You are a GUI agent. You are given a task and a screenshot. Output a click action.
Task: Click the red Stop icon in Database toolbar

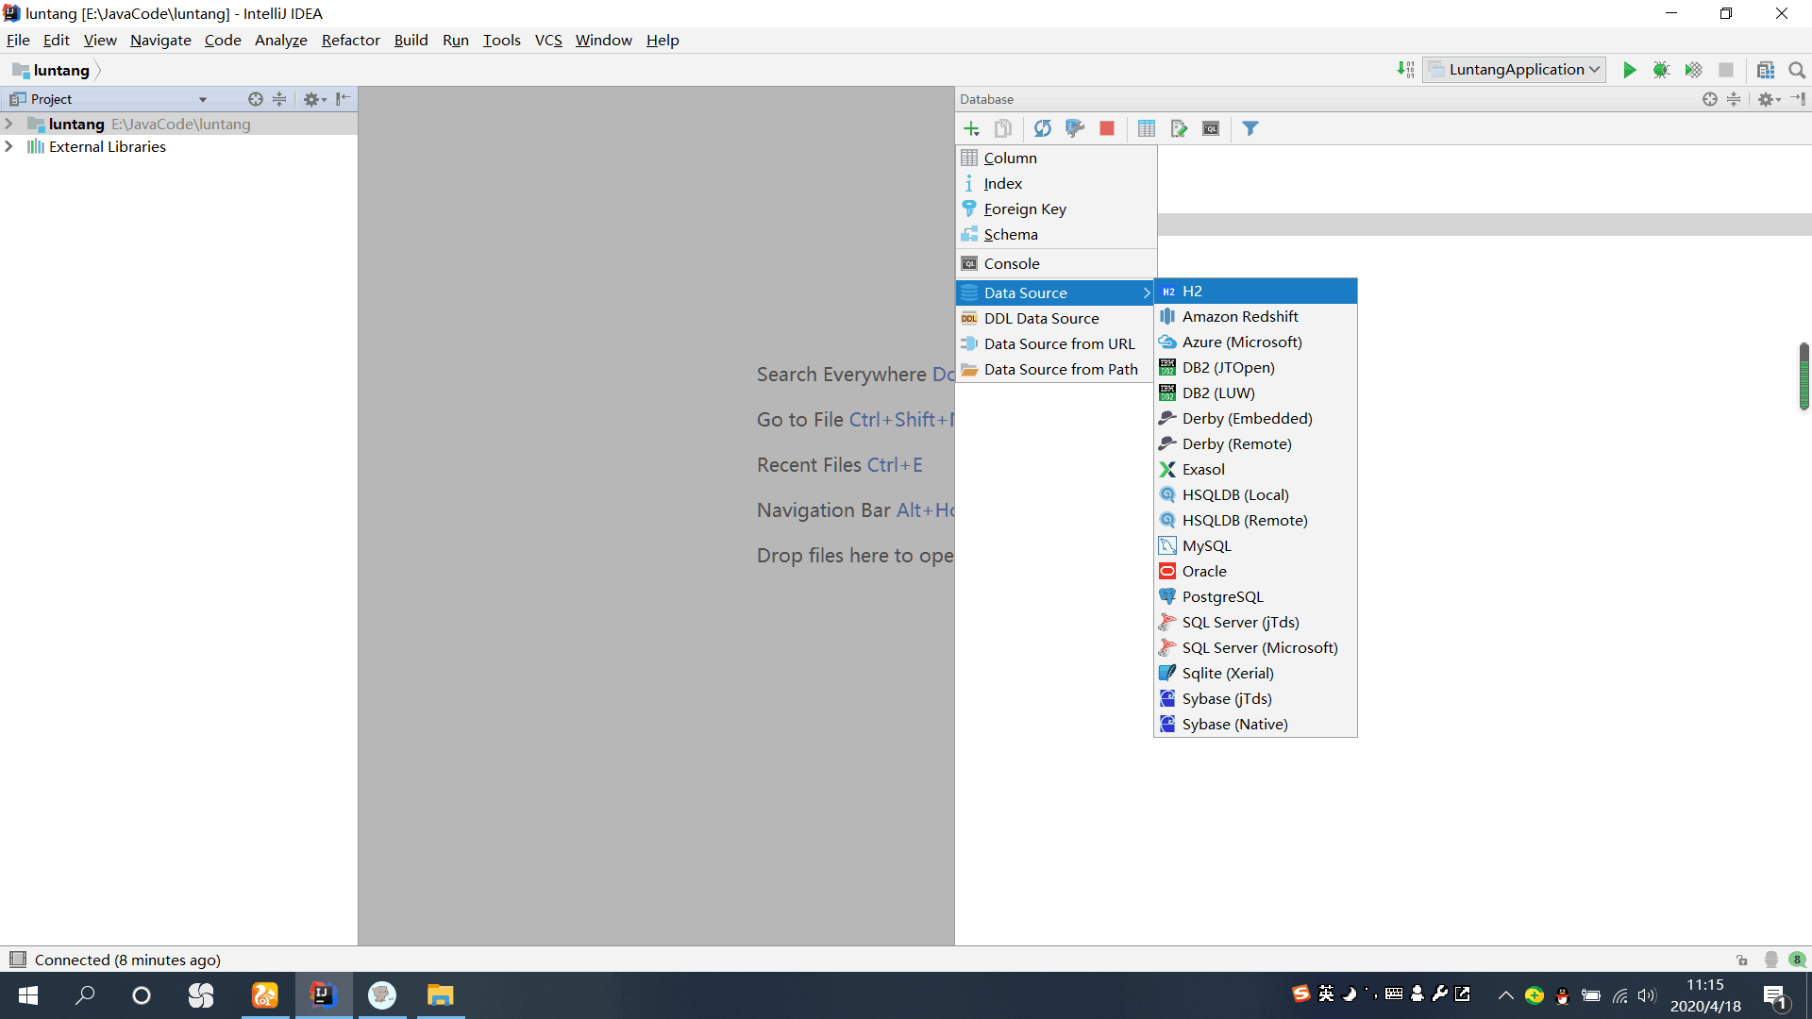point(1107,129)
